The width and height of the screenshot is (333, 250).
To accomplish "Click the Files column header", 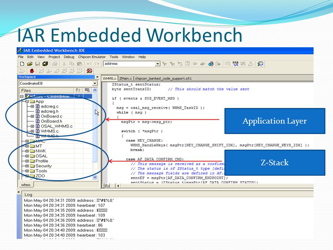I will point(46,90).
